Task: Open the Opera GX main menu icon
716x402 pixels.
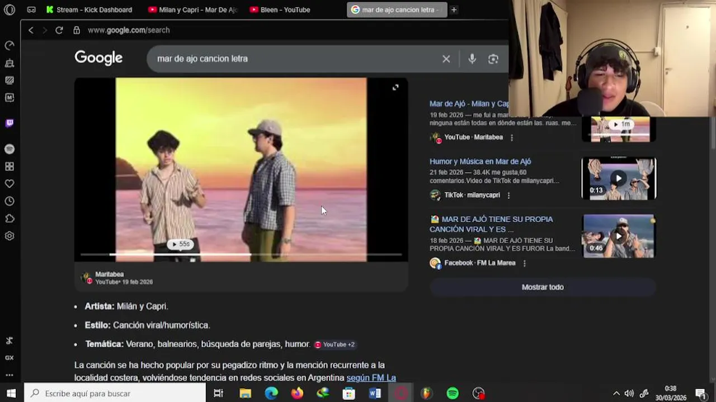Action: click(10, 9)
